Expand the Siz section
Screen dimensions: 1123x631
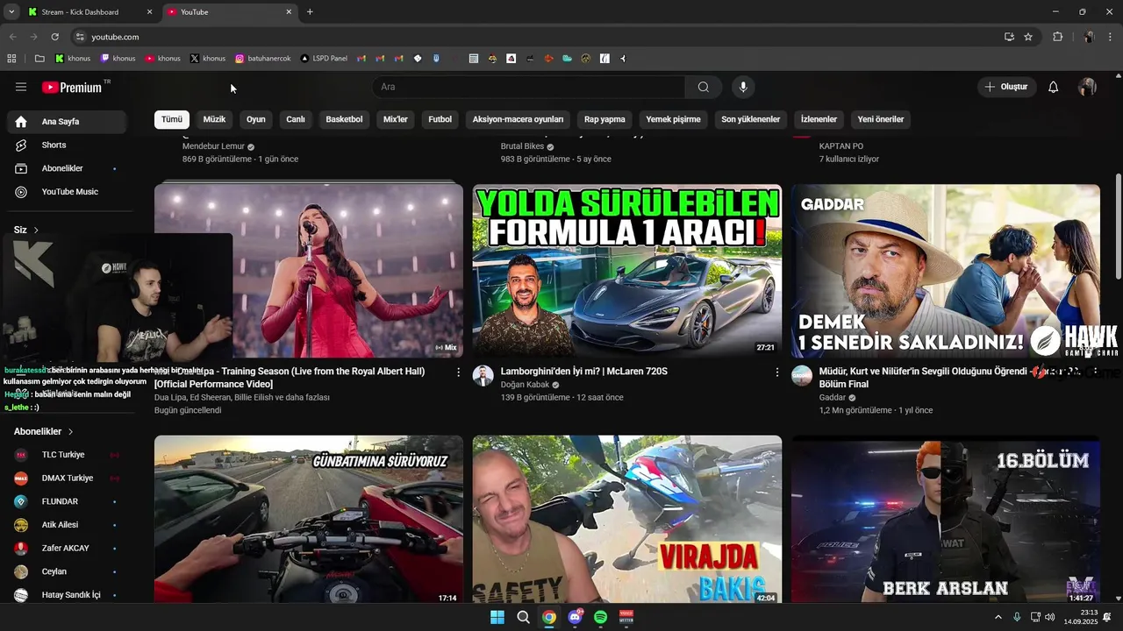pyautogui.click(x=26, y=230)
